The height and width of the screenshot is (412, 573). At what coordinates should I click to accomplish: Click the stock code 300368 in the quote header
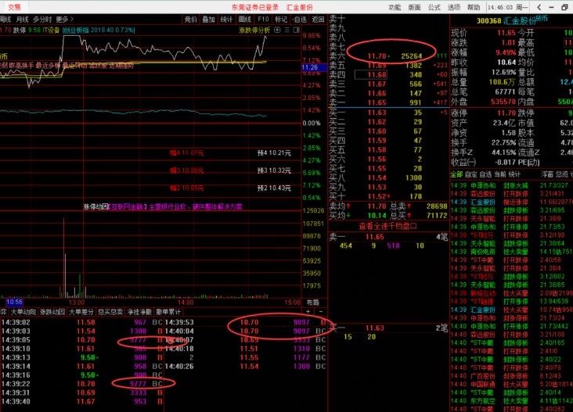(488, 21)
